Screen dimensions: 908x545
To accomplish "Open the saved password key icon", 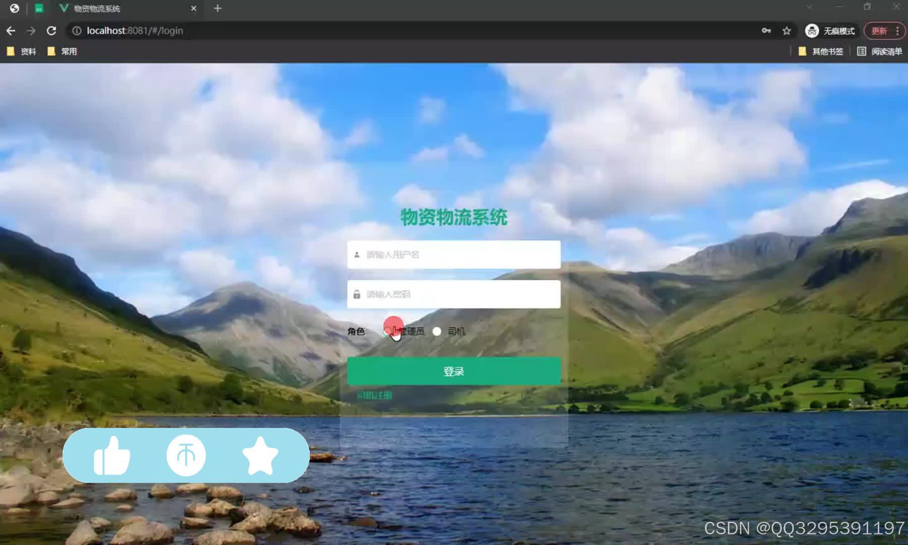I will [766, 31].
